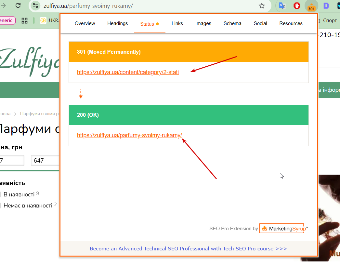Open the Спорт bookmark
The height and width of the screenshot is (266, 340).
point(330,20)
